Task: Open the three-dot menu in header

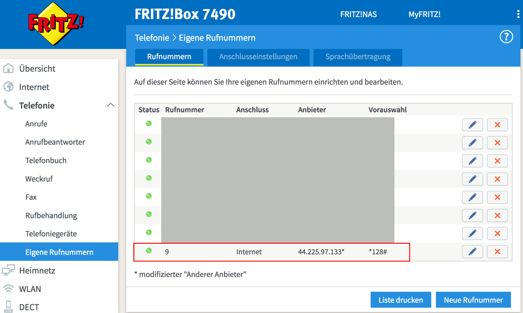Action: point(518,14)
